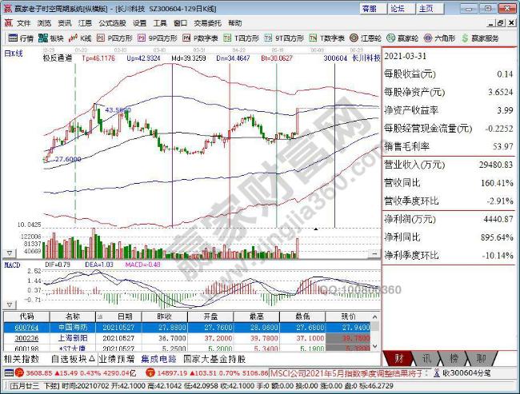This screenshot has height=394, width=520.
Task: Open the P四方形 tool
Action: pos(114,38)
